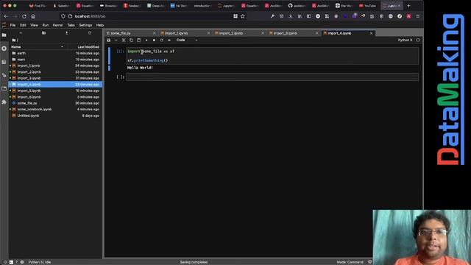Open the Extension Manager puzzle icon in sidebar
Image resolution: width=471 pixels, height=265 pixels.
pyautogui.click(x=4, y=102)
